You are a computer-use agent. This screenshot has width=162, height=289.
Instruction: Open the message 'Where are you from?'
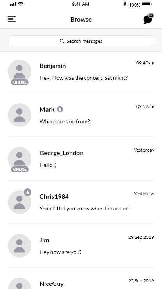[65, 121]
